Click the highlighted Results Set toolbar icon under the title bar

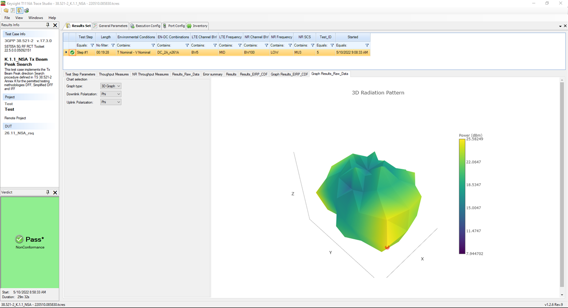point(20,10)
